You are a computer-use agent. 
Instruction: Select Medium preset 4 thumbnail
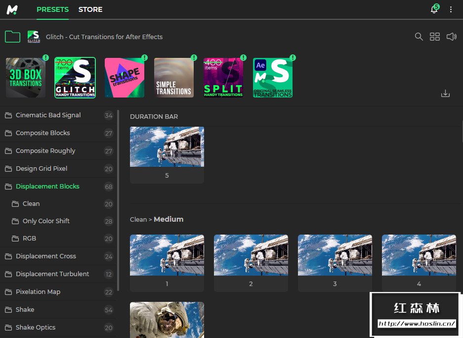[419, 255]
